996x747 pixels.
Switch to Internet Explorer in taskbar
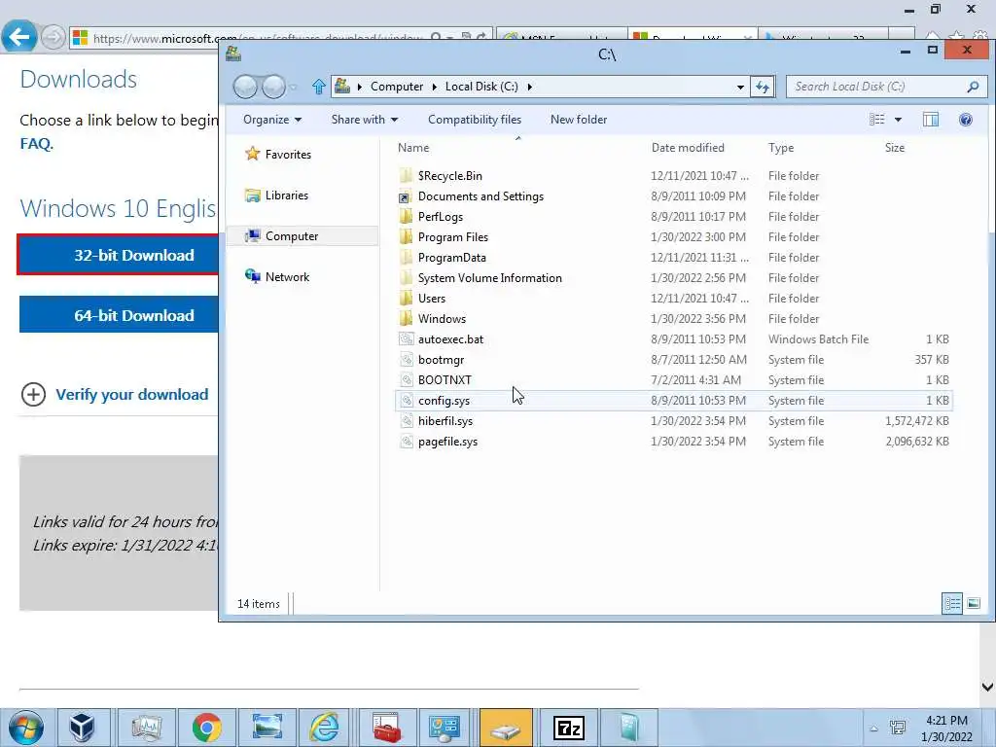coord(325,728)
